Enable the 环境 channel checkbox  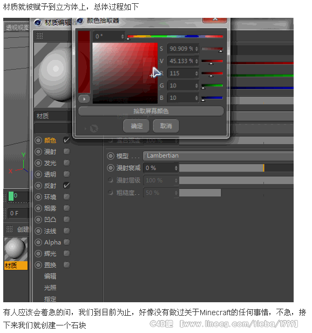pyautogui.click(x=66, y=197)
